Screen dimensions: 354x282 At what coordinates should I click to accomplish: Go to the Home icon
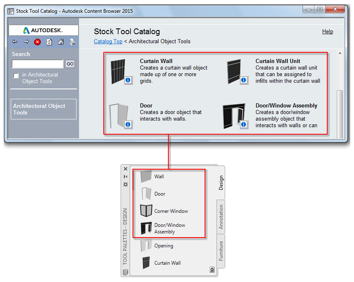(x=61, y=42)
